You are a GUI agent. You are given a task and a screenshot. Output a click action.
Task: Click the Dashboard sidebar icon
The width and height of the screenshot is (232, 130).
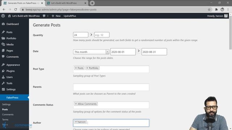(3, 24)
